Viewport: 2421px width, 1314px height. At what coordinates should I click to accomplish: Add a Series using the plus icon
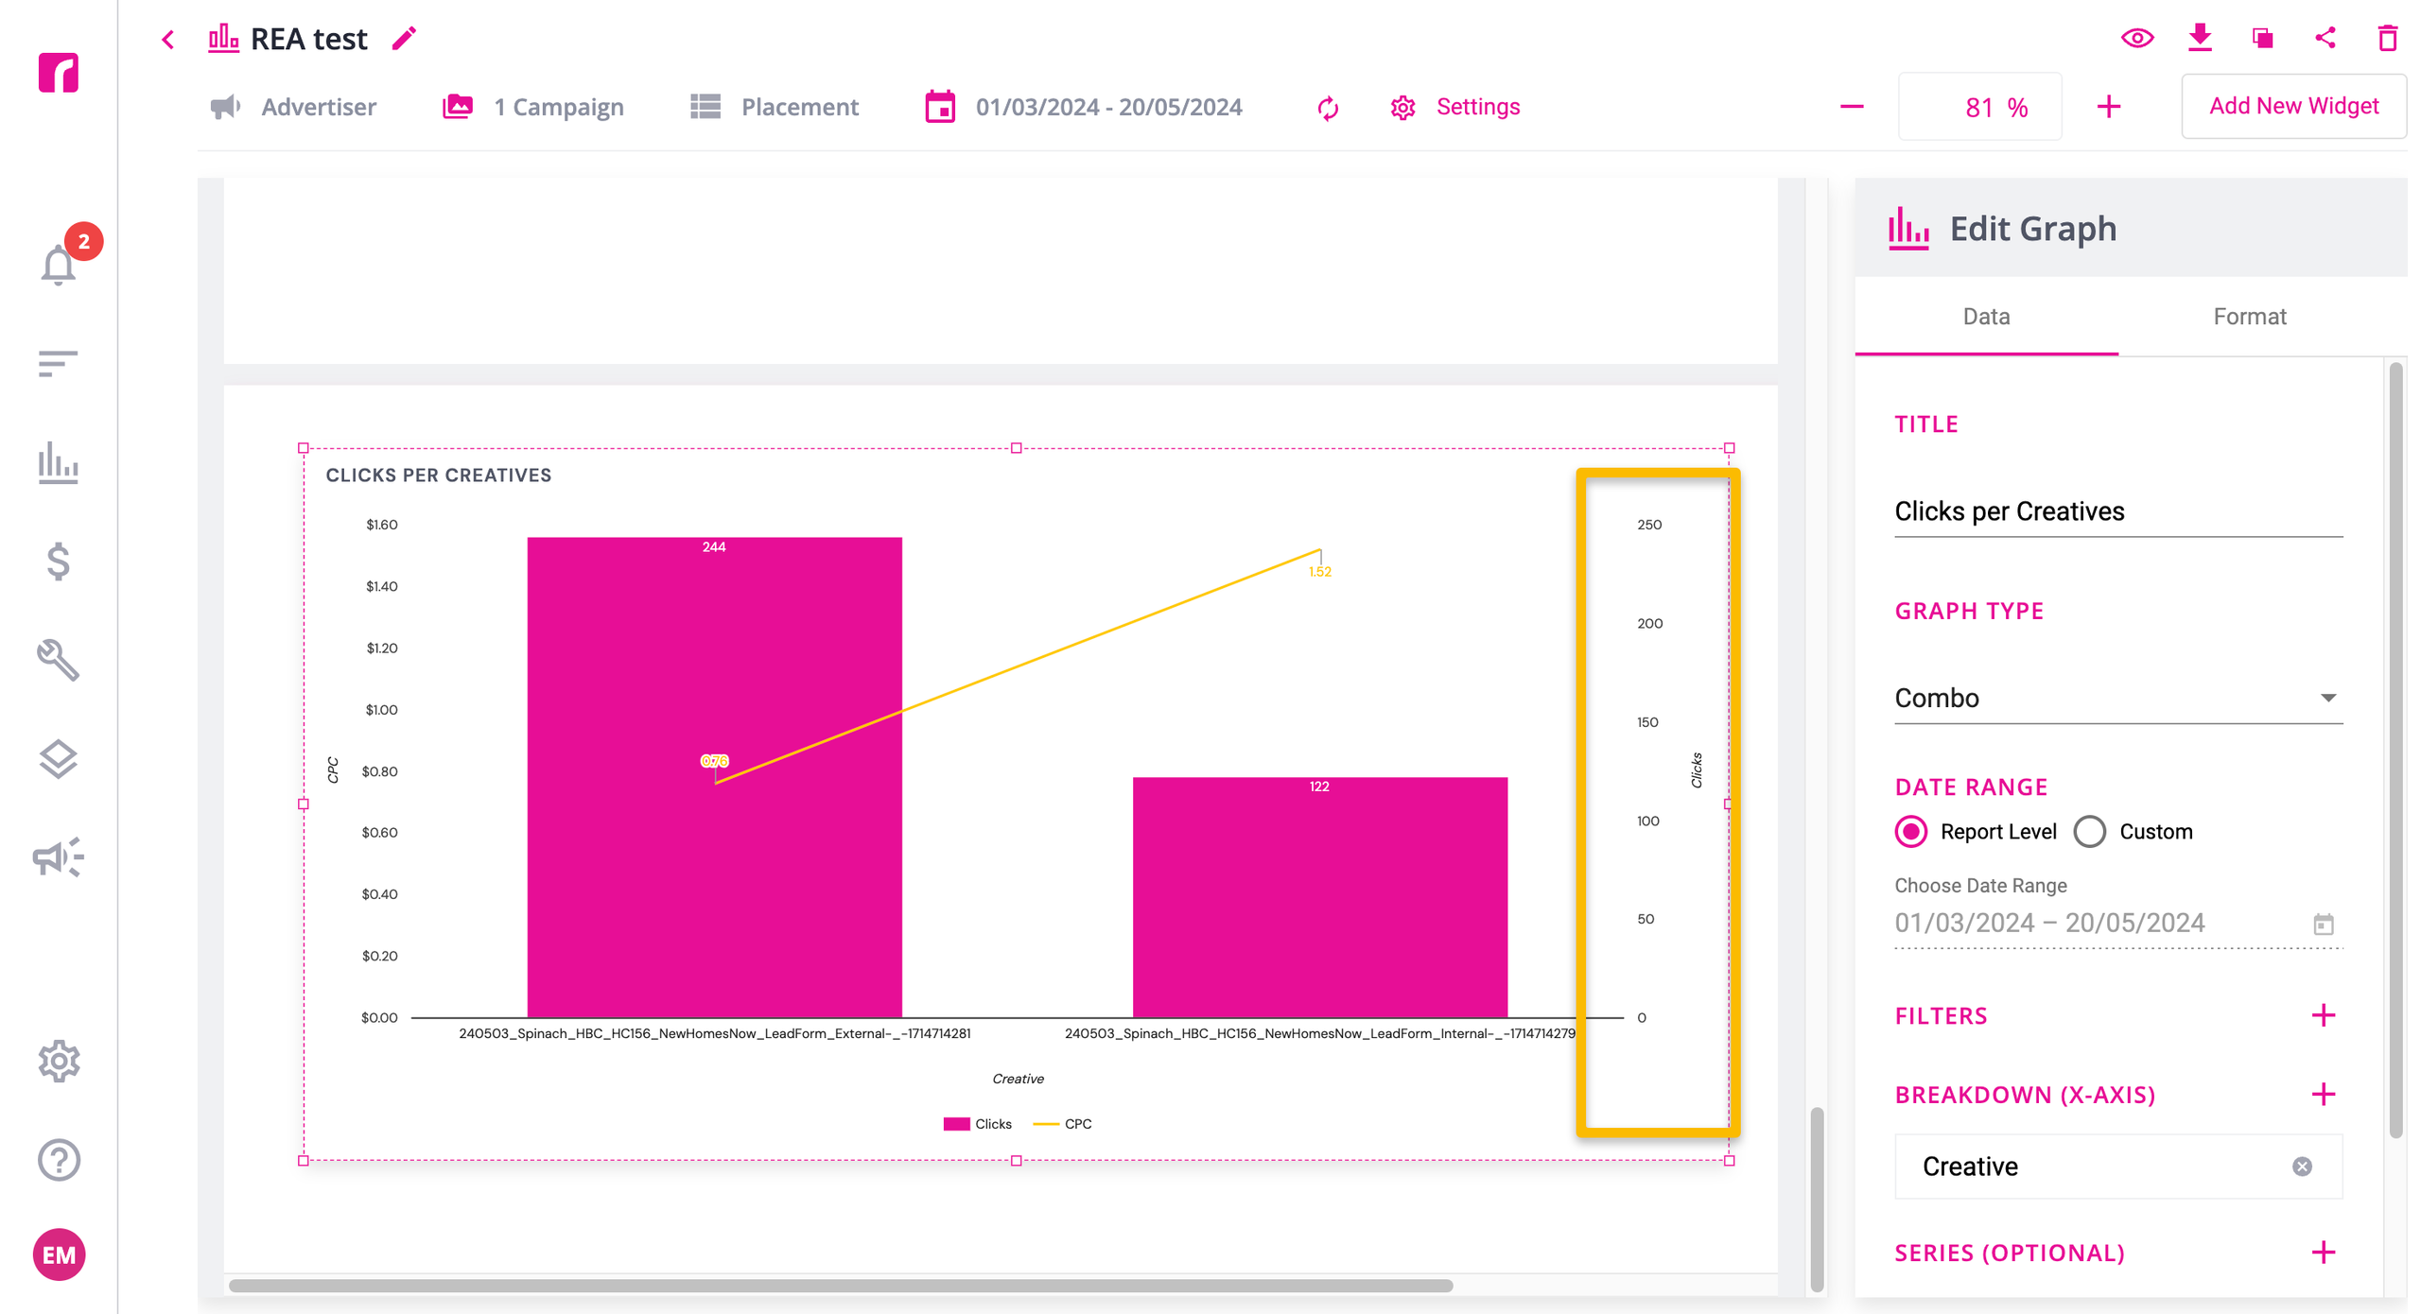pos(2323,1253)
